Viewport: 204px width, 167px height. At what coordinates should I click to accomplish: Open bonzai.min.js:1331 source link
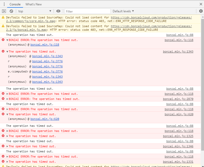(178, 162)
